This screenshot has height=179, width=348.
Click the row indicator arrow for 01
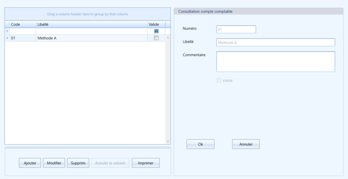(7, 38)
